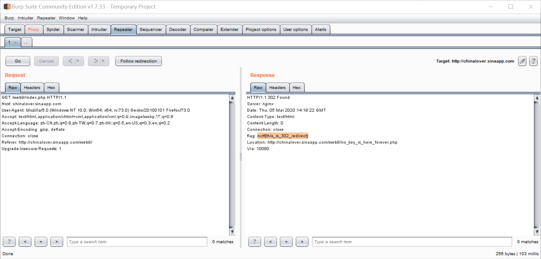Switch to the Sequencer tab
The width and height of the screenshot is (541, 259).
[x=151, y=29]
